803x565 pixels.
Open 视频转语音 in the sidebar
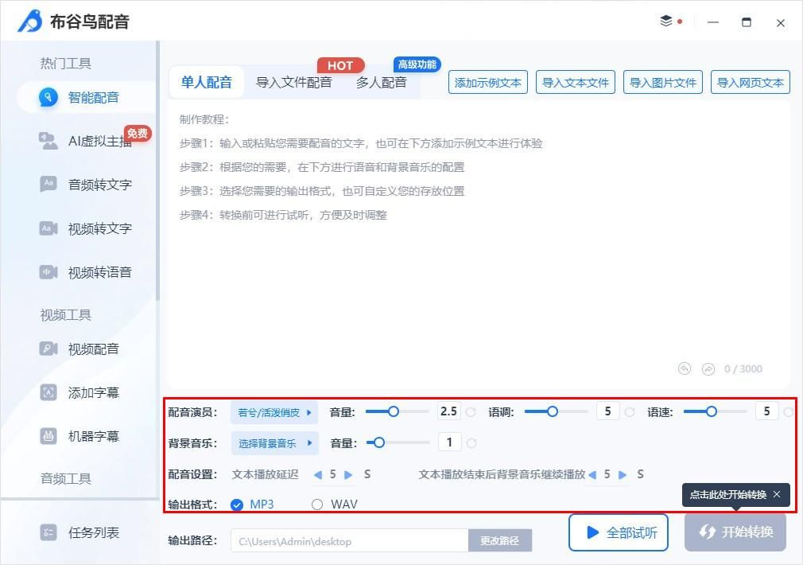tap(85, 272)
